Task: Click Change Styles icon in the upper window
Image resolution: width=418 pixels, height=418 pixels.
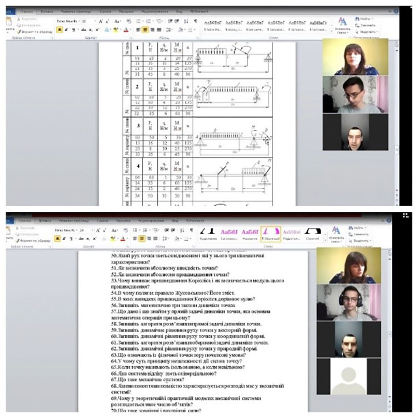Action: (342, 25)
